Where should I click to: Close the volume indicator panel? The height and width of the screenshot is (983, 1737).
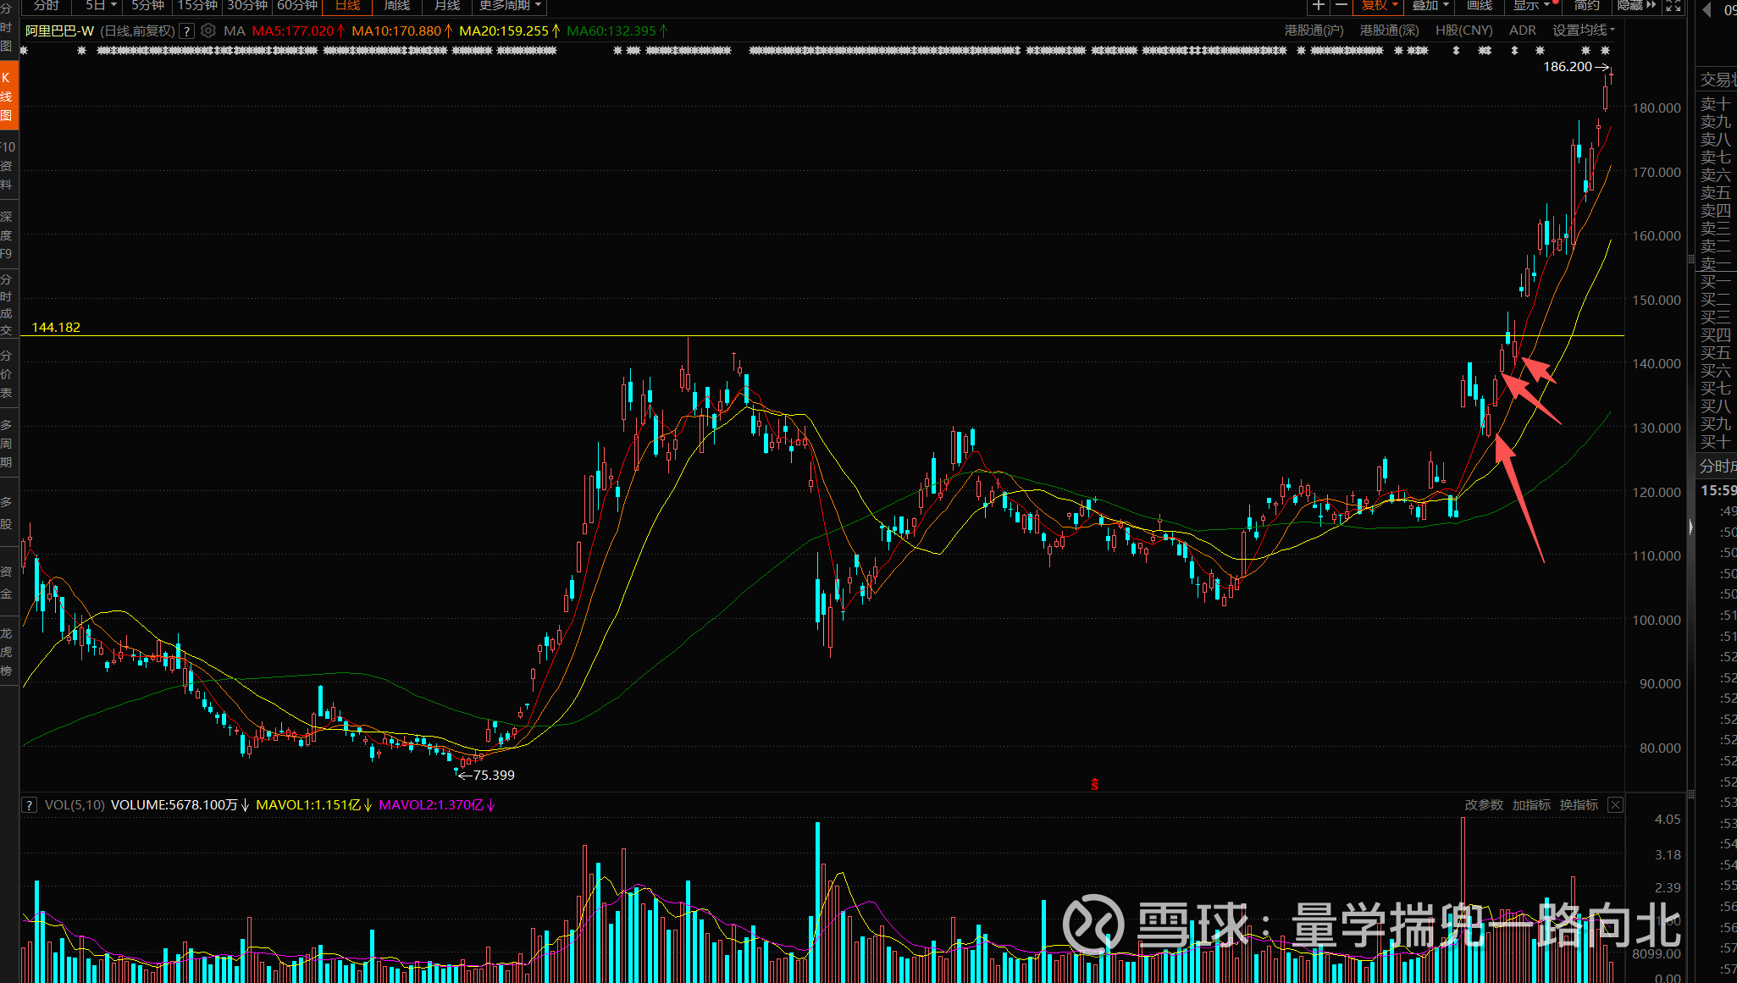tap(1616, 805)
